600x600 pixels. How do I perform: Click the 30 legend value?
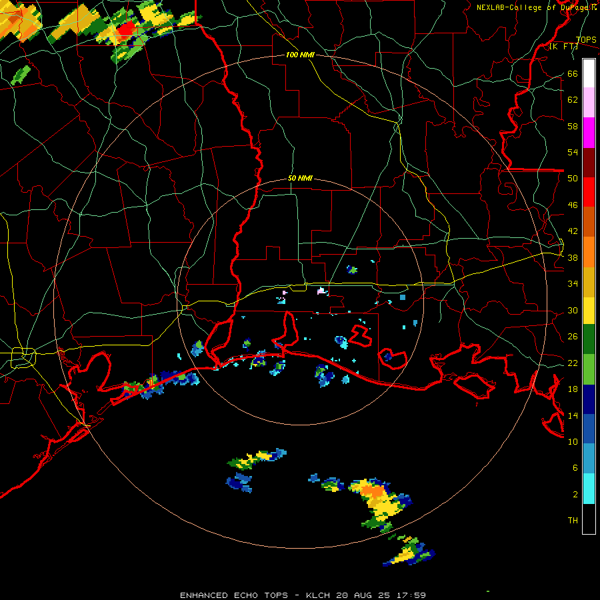pyautogui.click(x=573, y=310)
